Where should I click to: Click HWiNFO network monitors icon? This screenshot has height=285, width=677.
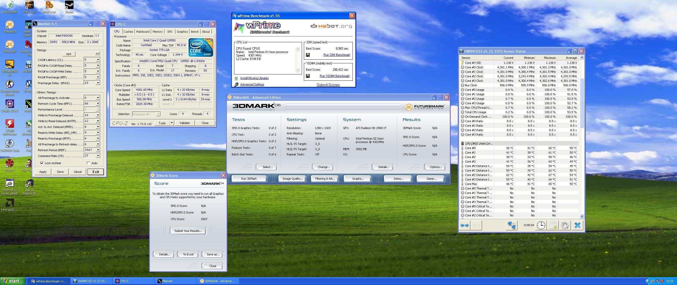(511, 225)
